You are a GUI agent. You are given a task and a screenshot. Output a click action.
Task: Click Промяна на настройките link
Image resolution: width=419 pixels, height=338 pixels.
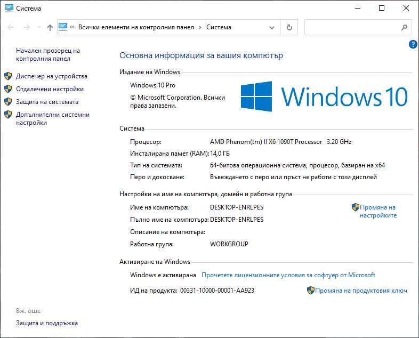point(378,211)
